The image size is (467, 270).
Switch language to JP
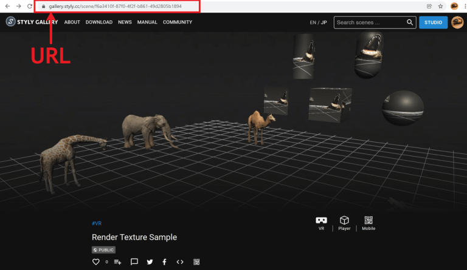323,22
